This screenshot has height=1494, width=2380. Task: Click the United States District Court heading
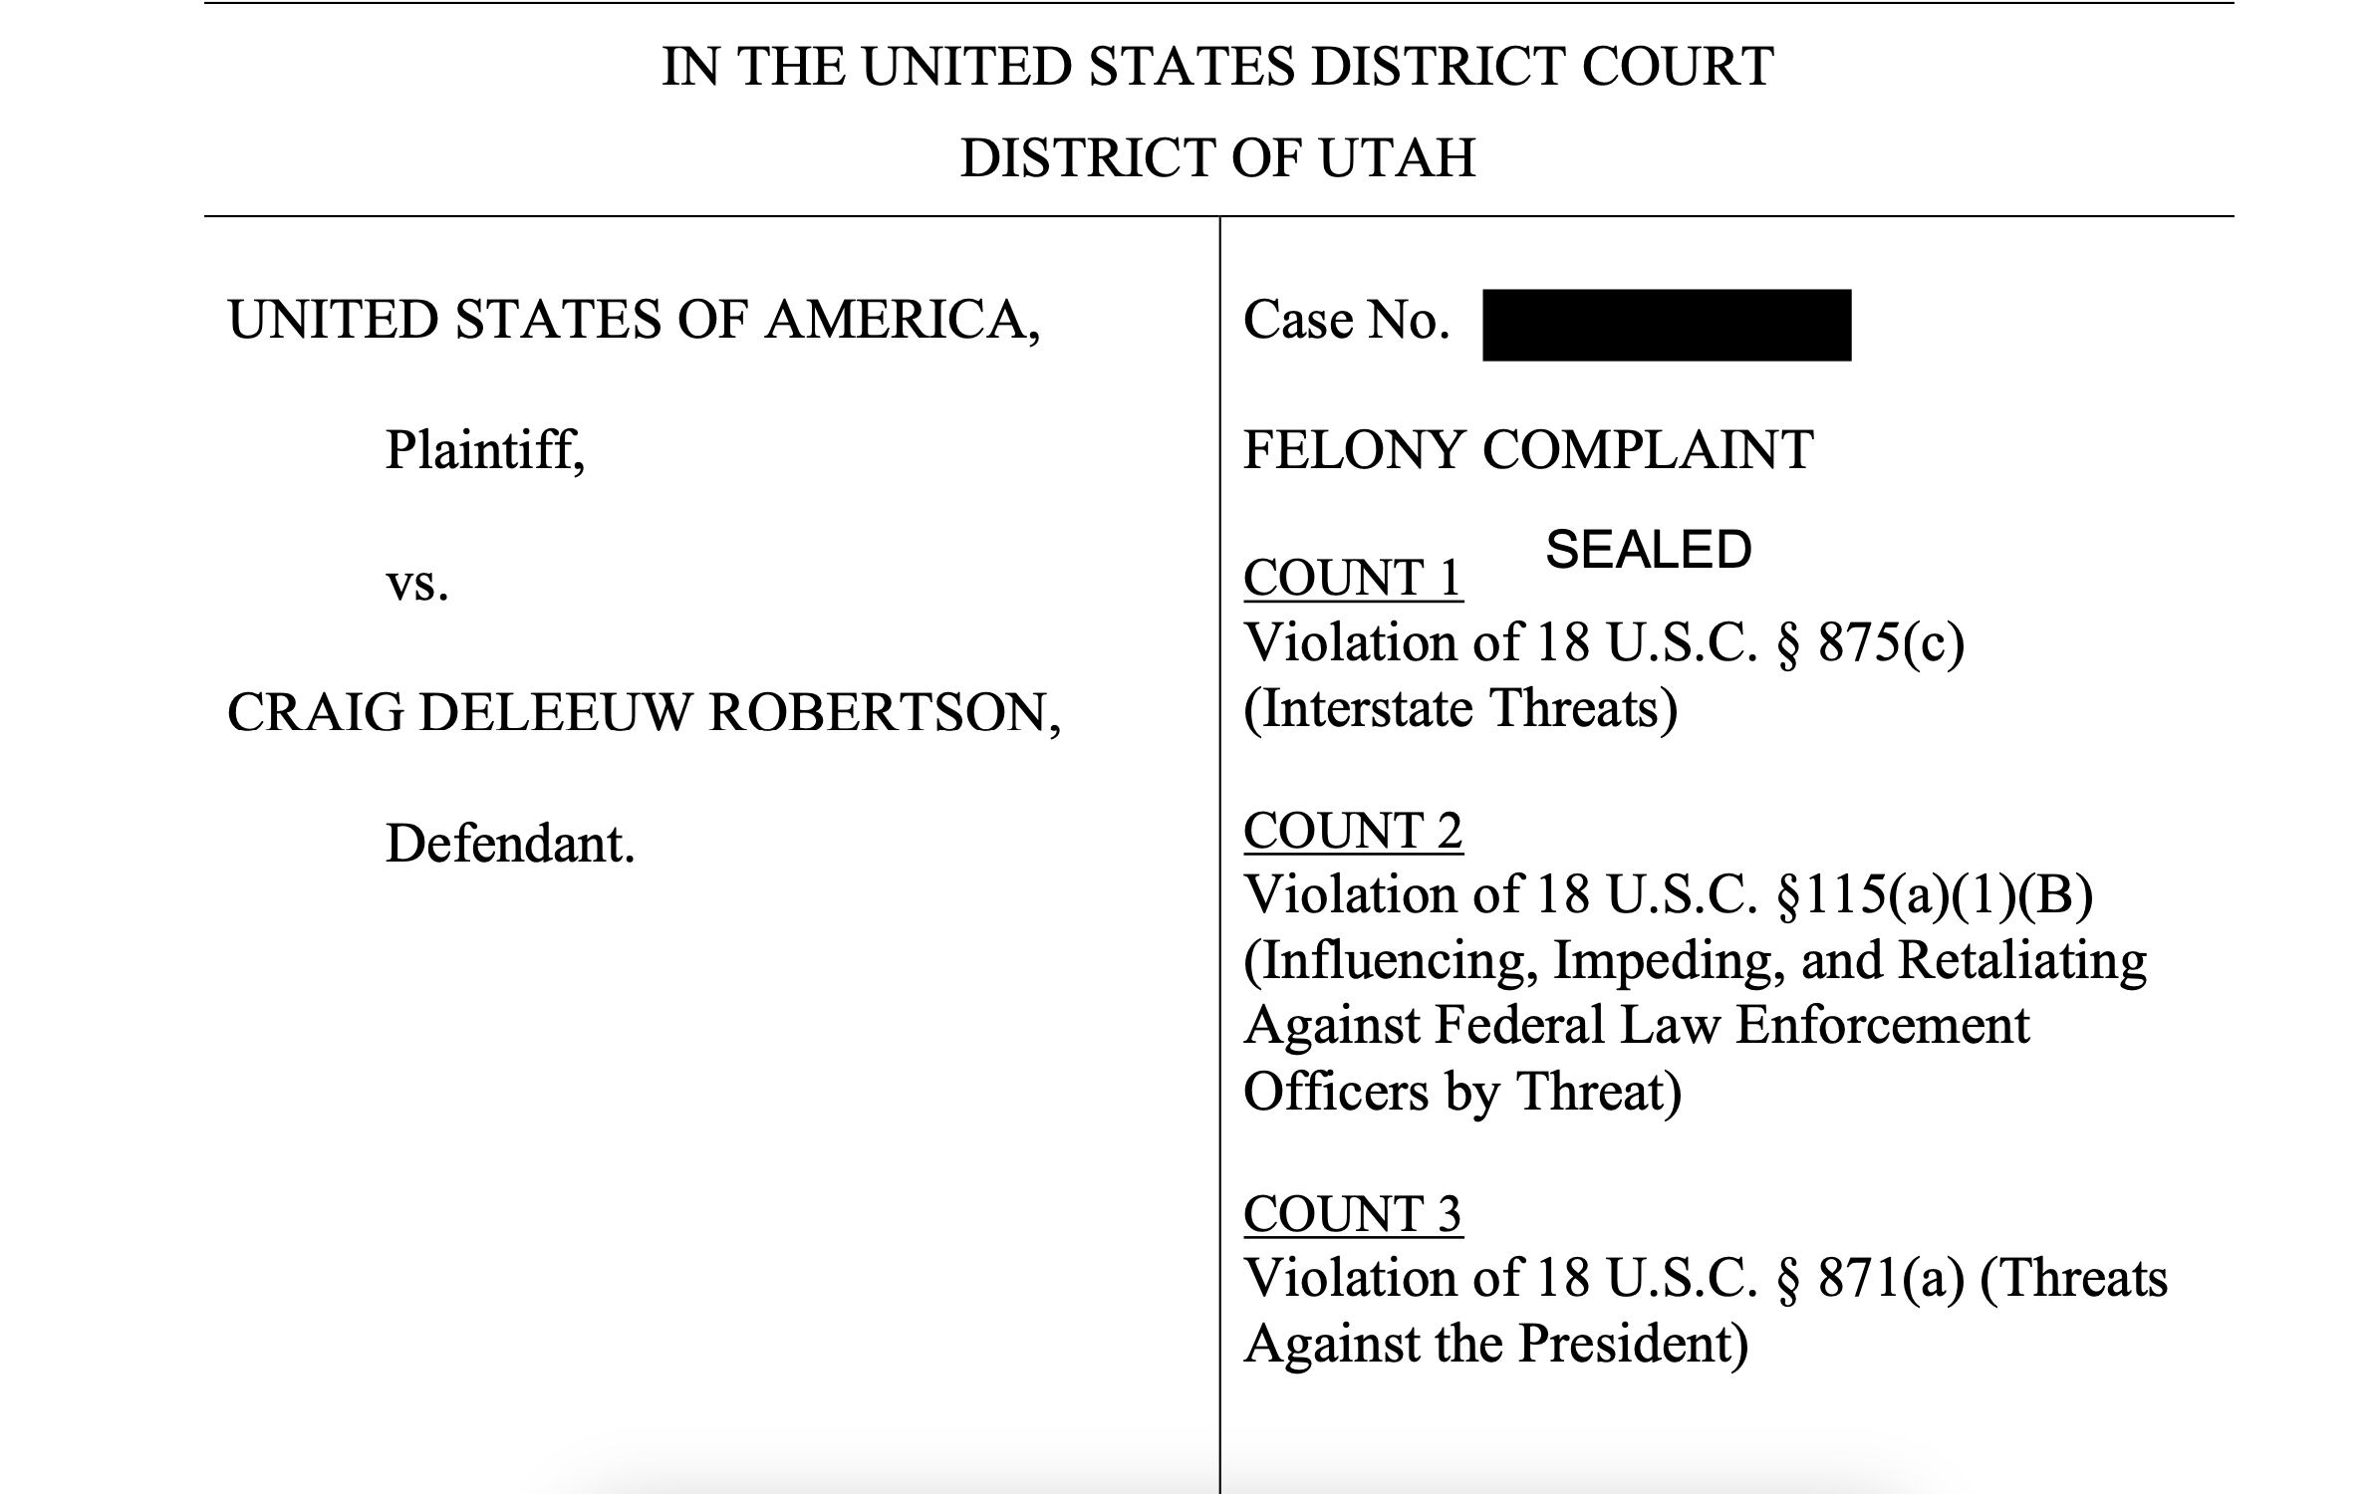coord(1217,67)
